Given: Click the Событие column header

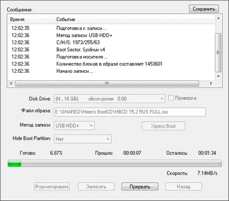Looking at the screenshot, I should pos(134,20).
